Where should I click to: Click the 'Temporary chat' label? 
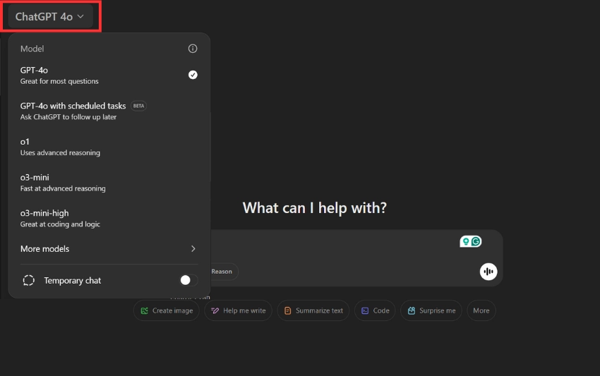point(72,280)
